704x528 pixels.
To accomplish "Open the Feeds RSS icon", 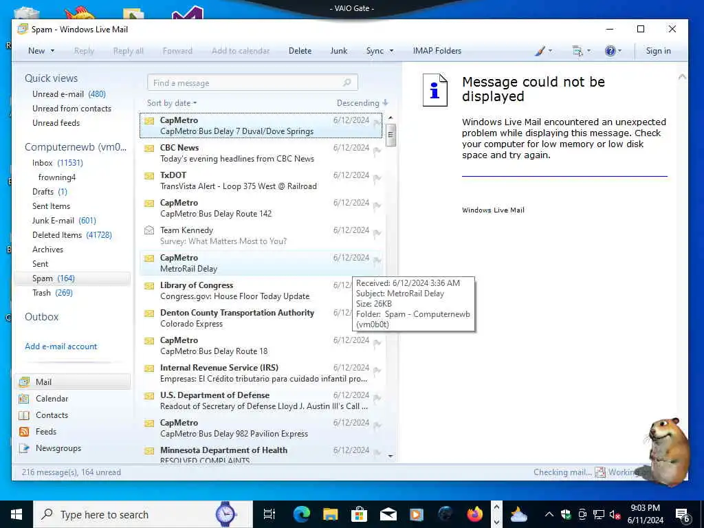I will point(24,432).
